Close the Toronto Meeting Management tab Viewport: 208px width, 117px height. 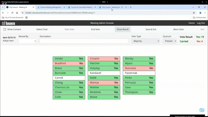(64, 7)
